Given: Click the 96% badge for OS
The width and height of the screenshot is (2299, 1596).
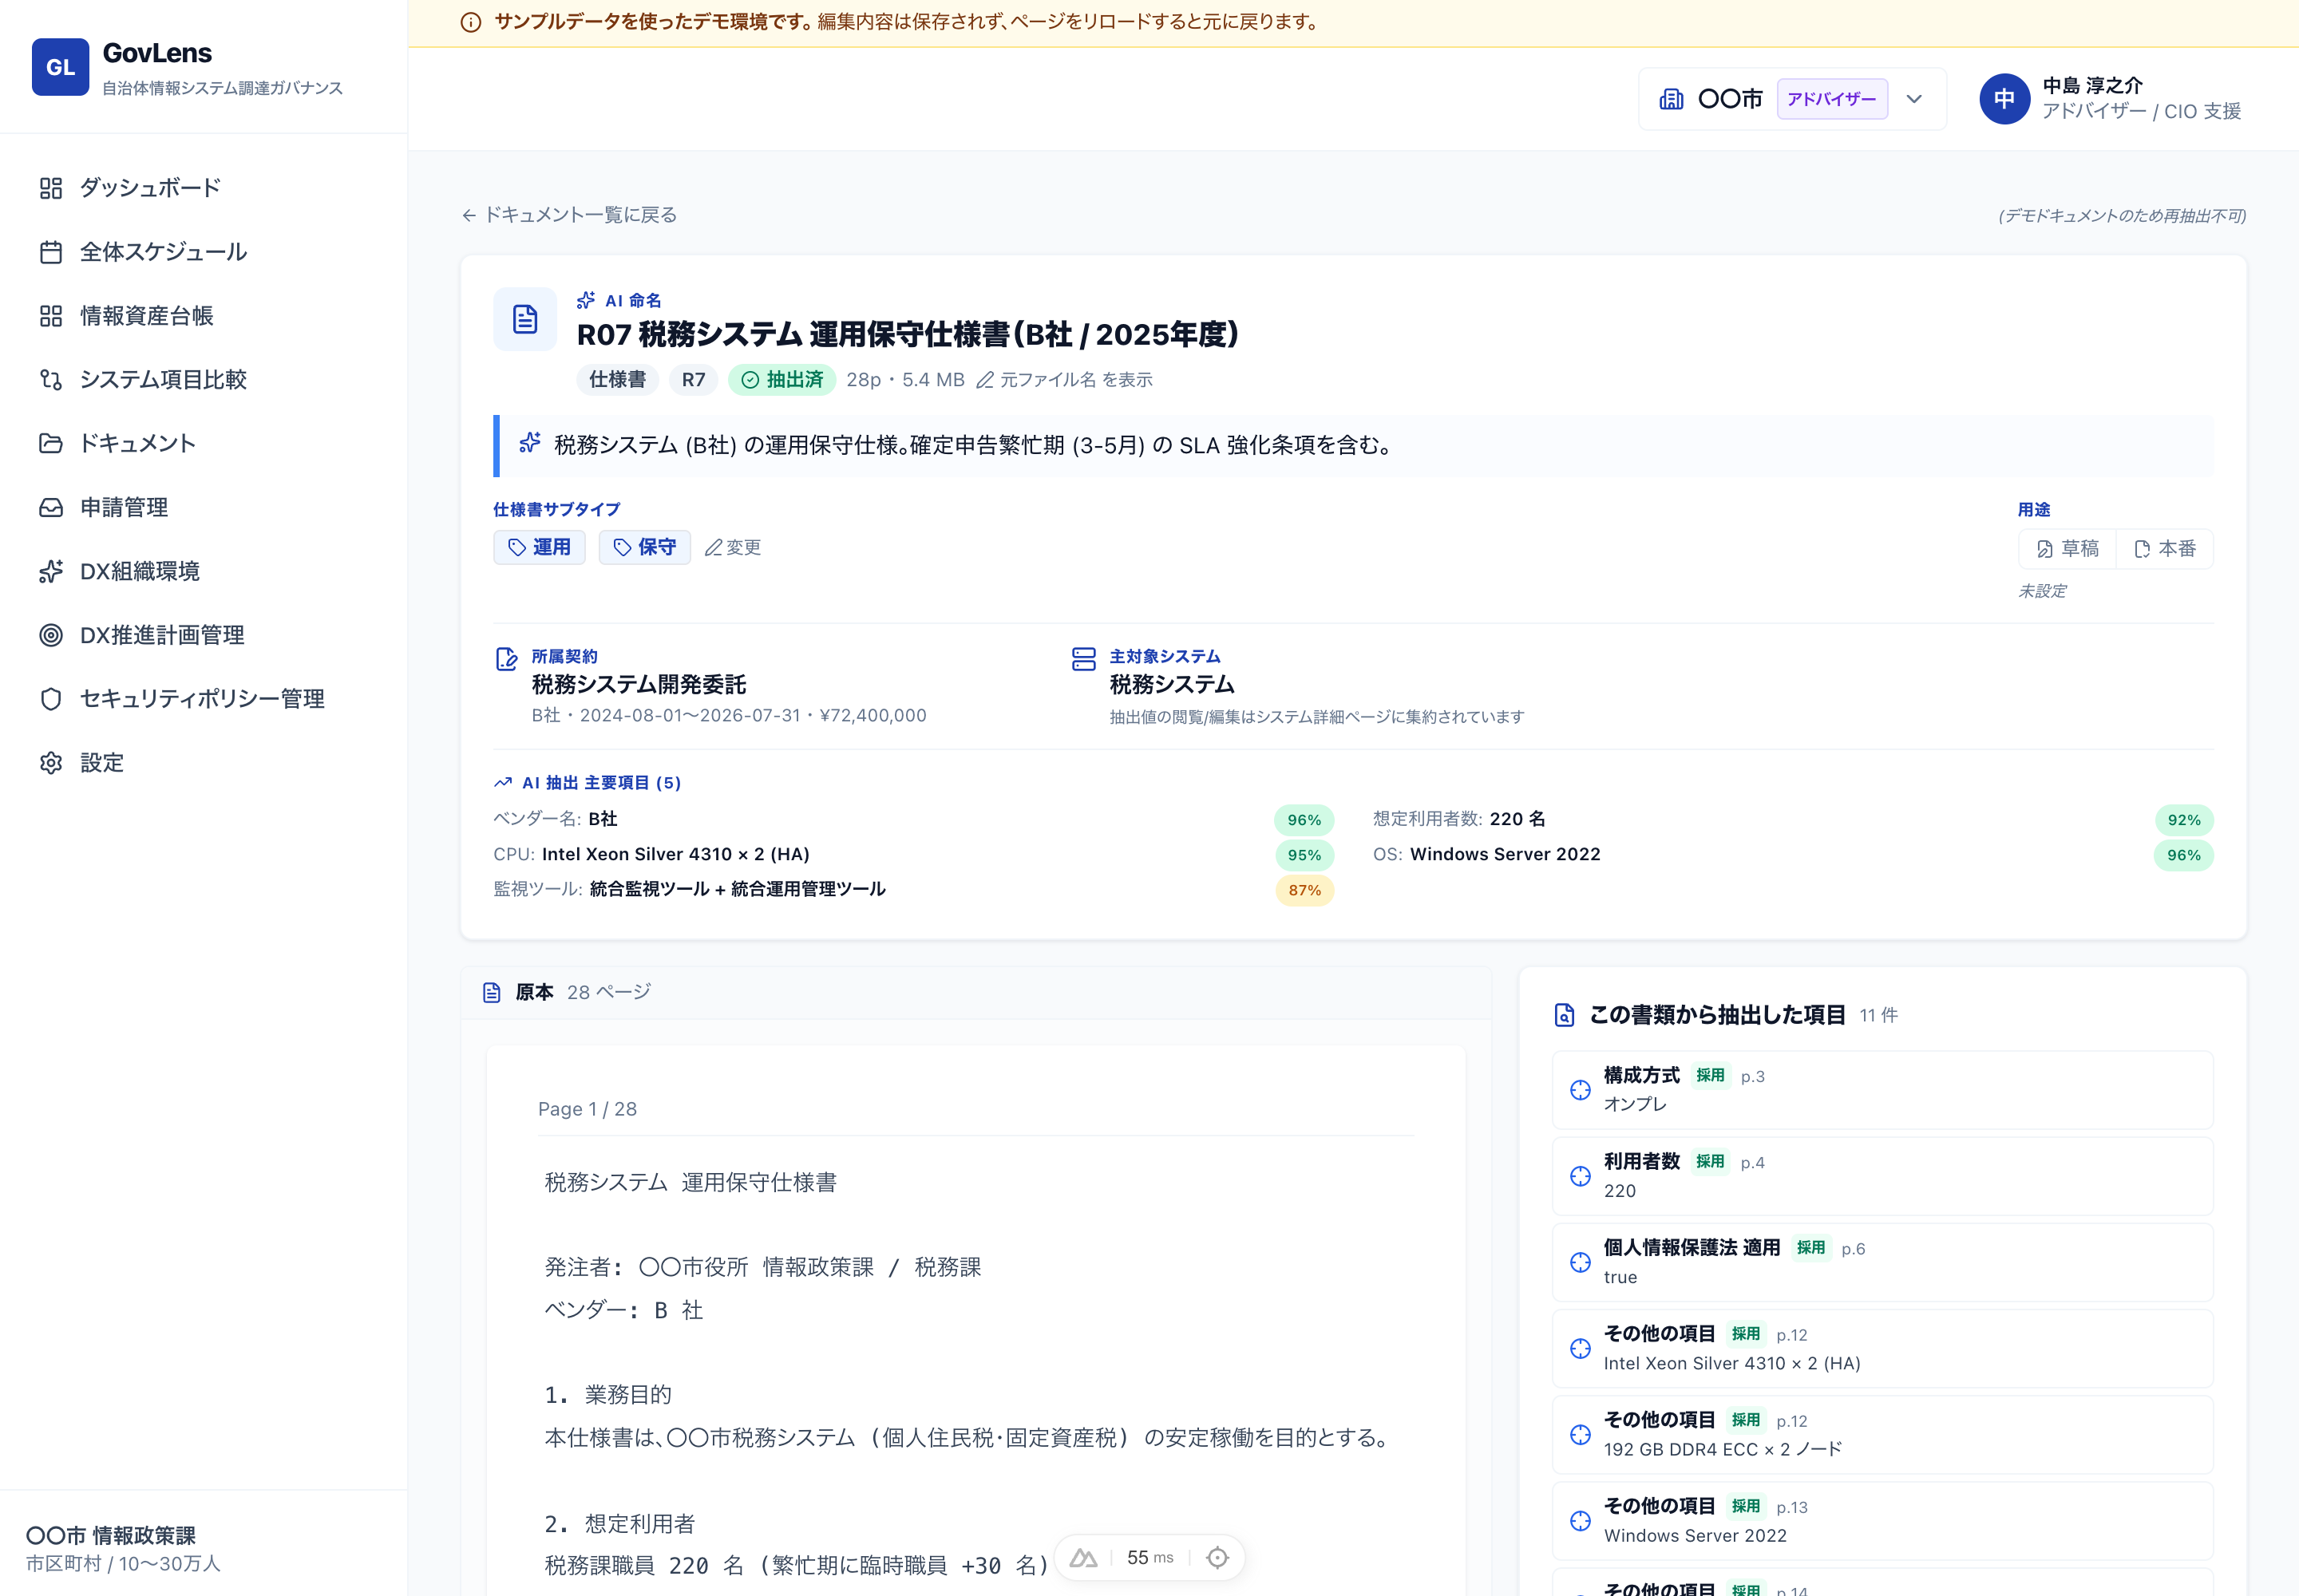Looking at the screenshot, I should click(x=2183, y=855).
